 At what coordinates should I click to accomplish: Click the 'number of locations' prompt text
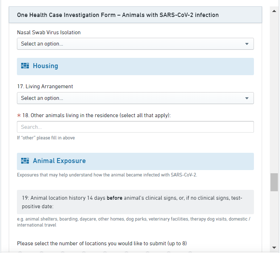click(x=102, y=243)
